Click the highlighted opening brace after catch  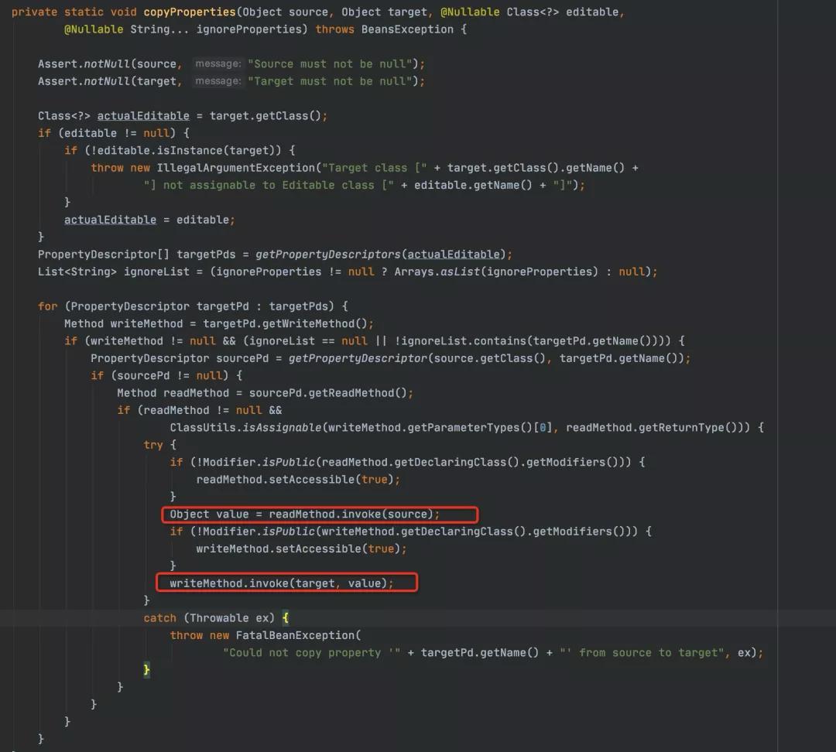coord(285,618)
